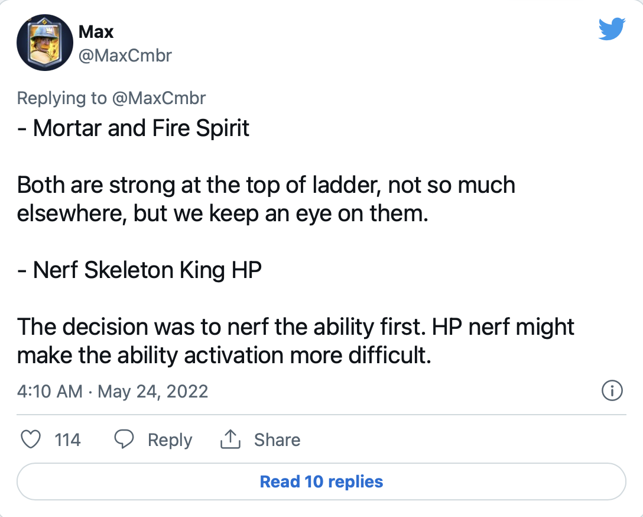Open the Read 10 replies button

coord(321,482)
